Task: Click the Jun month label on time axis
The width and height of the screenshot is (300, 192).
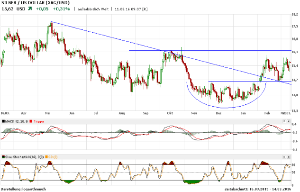Action: tap(72, 114)
